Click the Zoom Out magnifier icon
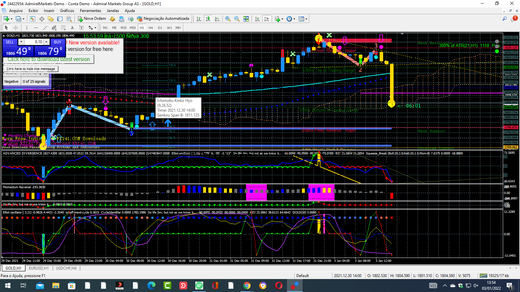Image resolution: width=520 pixels, height=292 pixels. 237,19
